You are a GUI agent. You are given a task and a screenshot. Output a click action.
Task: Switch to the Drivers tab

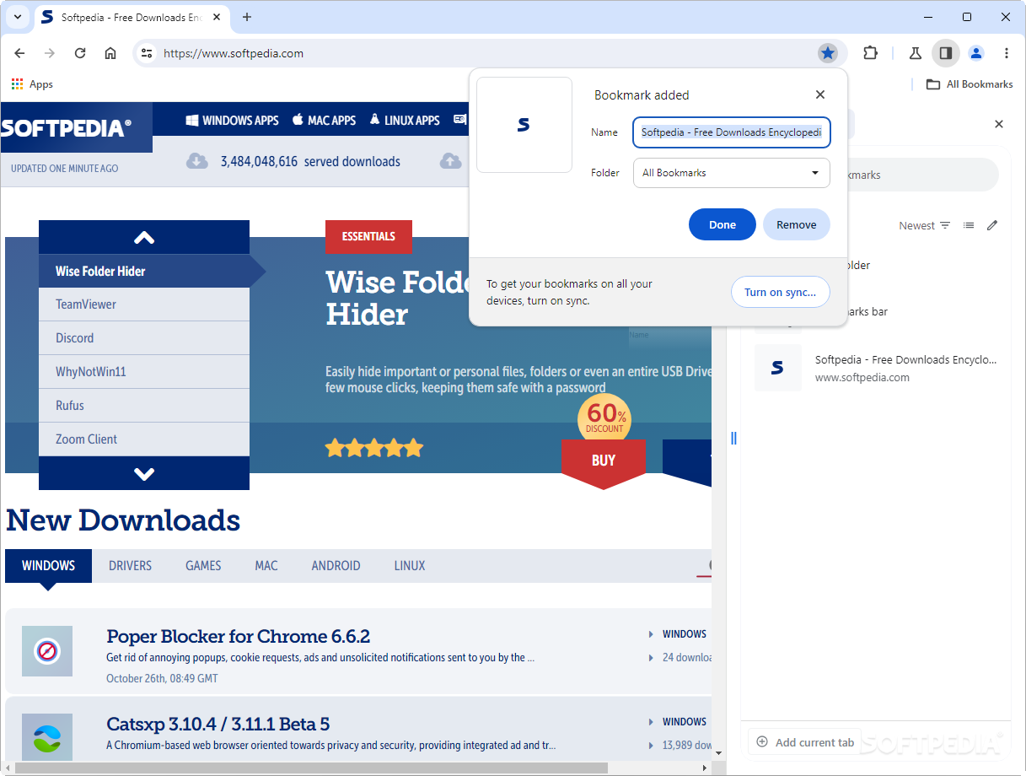click(130, 566)
